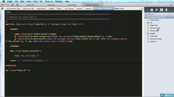
Task: Navigate back in sidebar file browser
Action: [169, 14]
